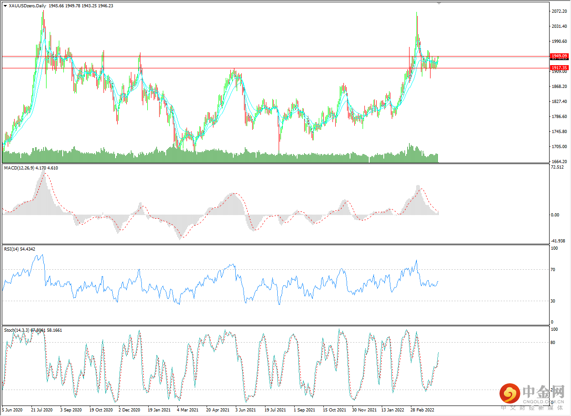Click the XAUUSDzero,Daily chart title
This screenshot has height=416, width=571.
(27, 5)
